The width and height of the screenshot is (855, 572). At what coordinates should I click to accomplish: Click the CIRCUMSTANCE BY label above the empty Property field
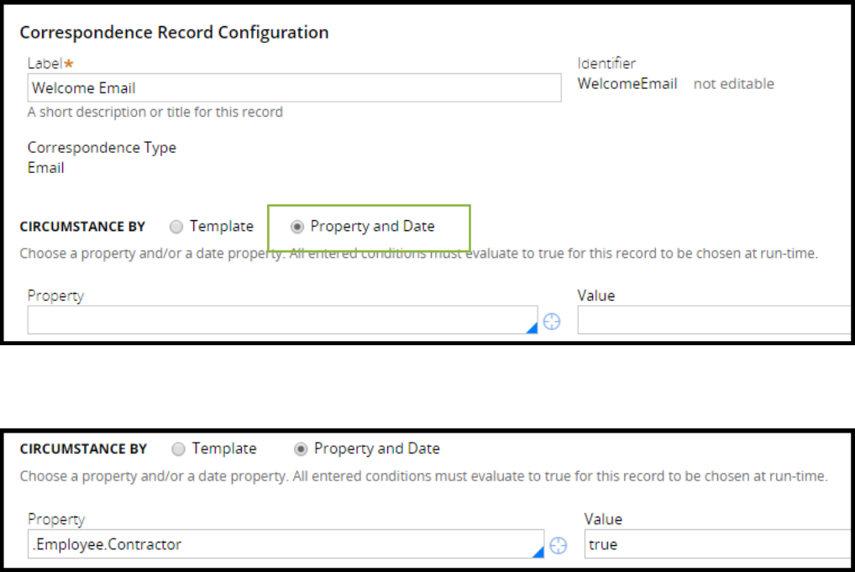82,227
